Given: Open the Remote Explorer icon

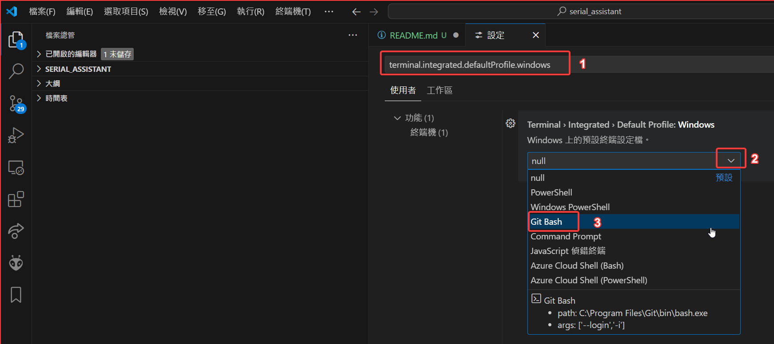Looking at the screenshot, I should tap(16, 168).
